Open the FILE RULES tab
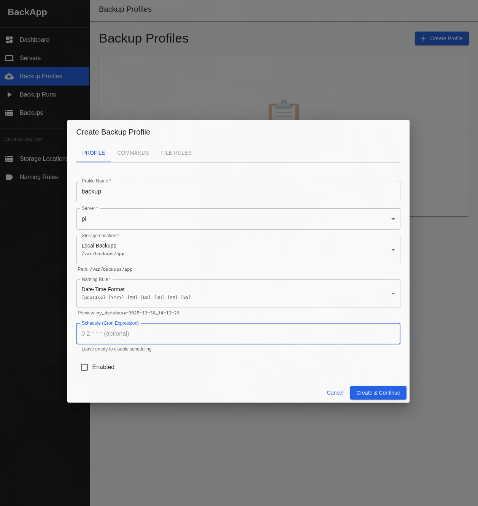The image size is (478, 506). pyautogui.click(x=176, y=153)
